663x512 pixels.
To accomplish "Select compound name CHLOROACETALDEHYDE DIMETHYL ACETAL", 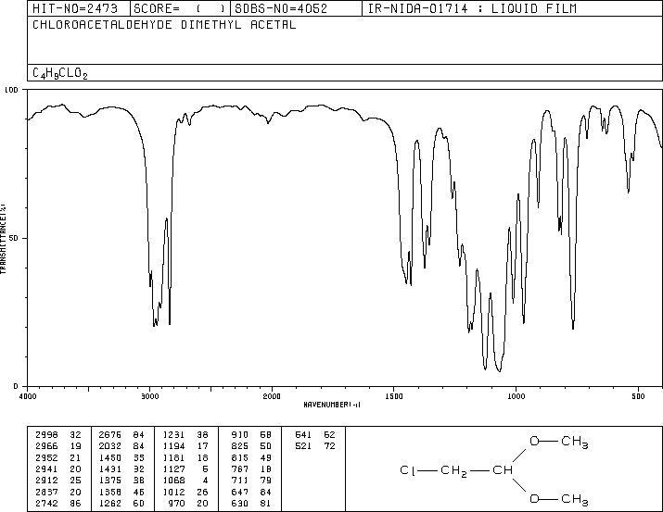I will click(x=164, y=25).
